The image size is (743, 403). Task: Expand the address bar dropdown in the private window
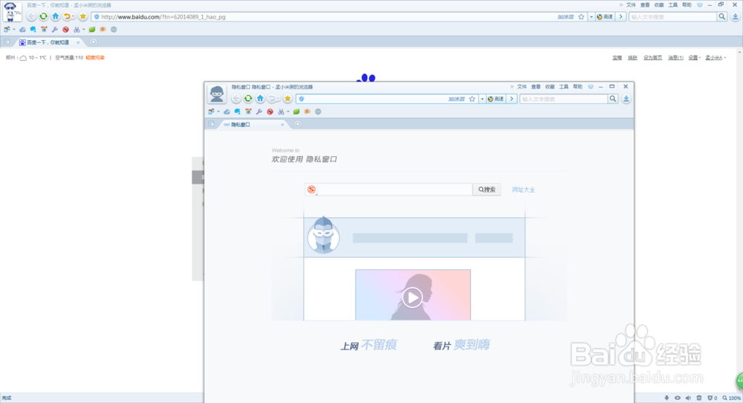(482, 99)
